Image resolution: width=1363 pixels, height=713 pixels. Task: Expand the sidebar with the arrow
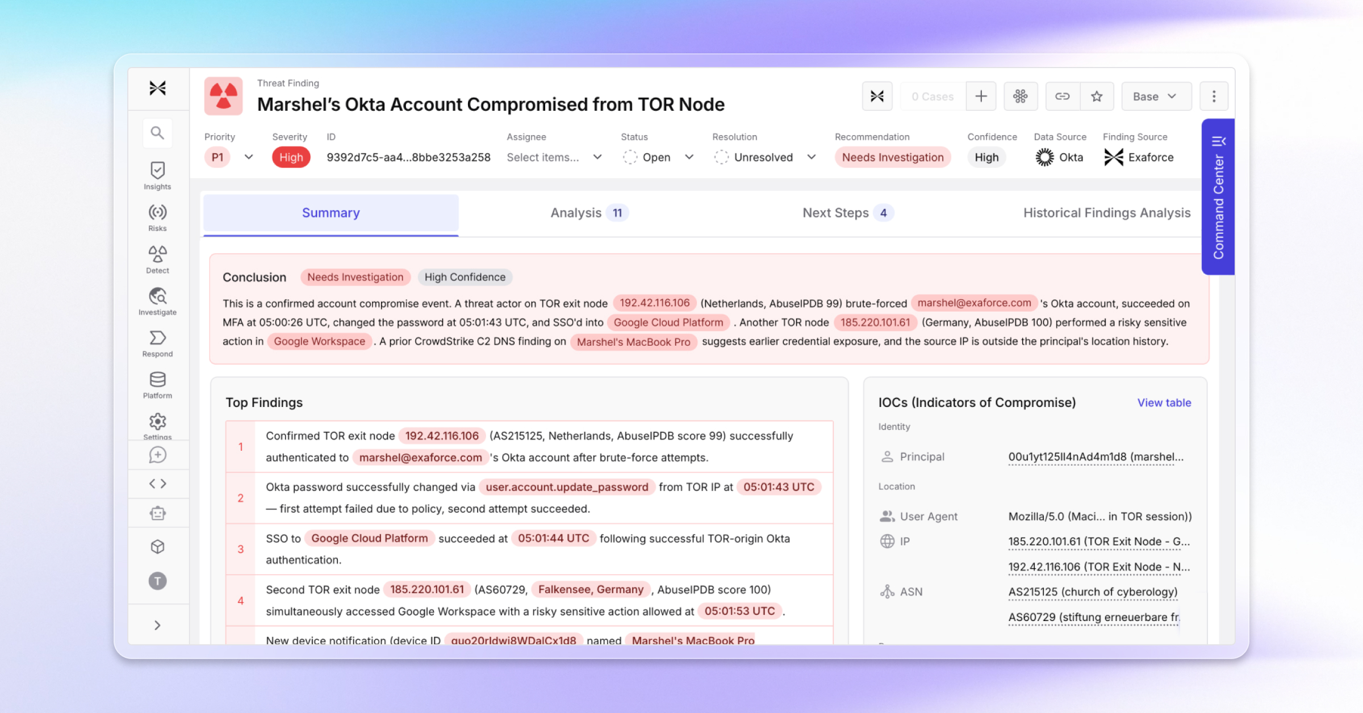pos(157,625)
